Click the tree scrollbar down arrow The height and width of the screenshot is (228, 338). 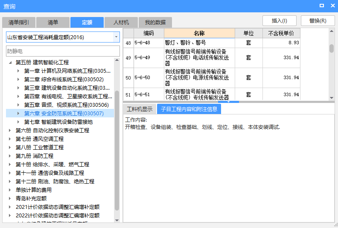pyautogui.click(x=117, y=220)
